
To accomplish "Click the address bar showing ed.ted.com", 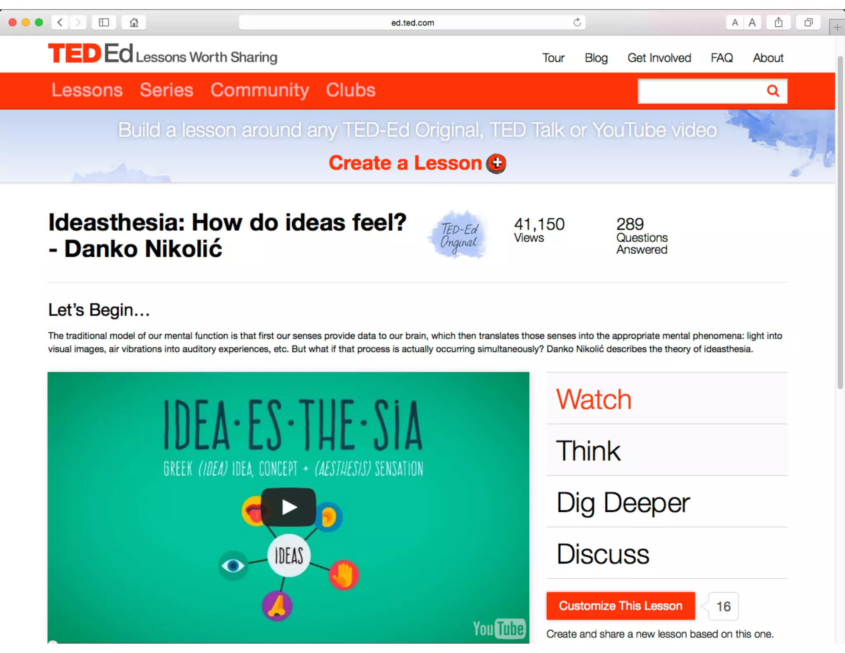I will (x=412, y=22).
